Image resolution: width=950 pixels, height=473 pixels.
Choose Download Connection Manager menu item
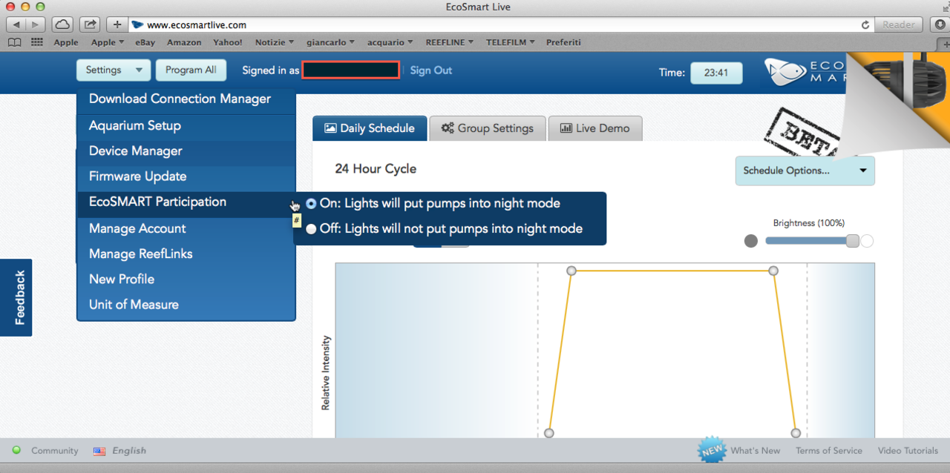[186, 99]
